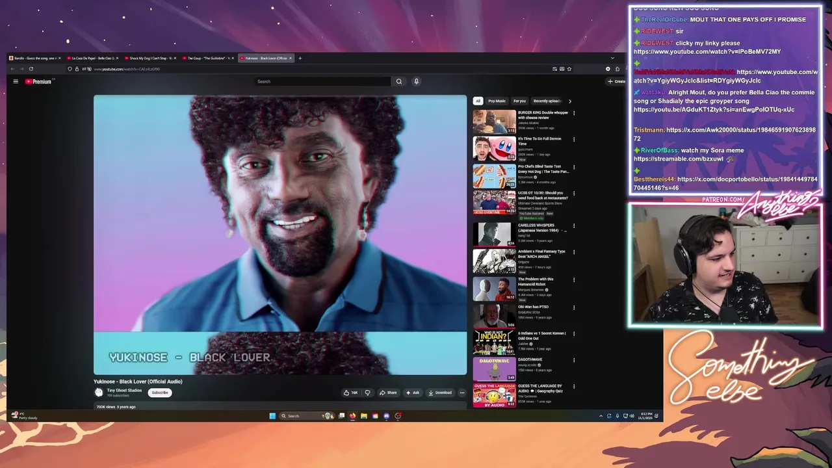
Task: Switch to Shock My Dog I Can't Stop tab
Action: [x=151, y=58]
